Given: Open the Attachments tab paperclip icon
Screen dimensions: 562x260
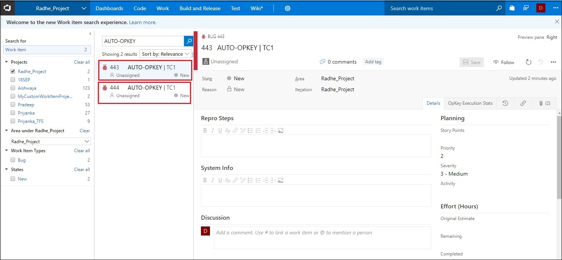Looking at the screenshot, I should pyautogui.click(x=544, y=103).
